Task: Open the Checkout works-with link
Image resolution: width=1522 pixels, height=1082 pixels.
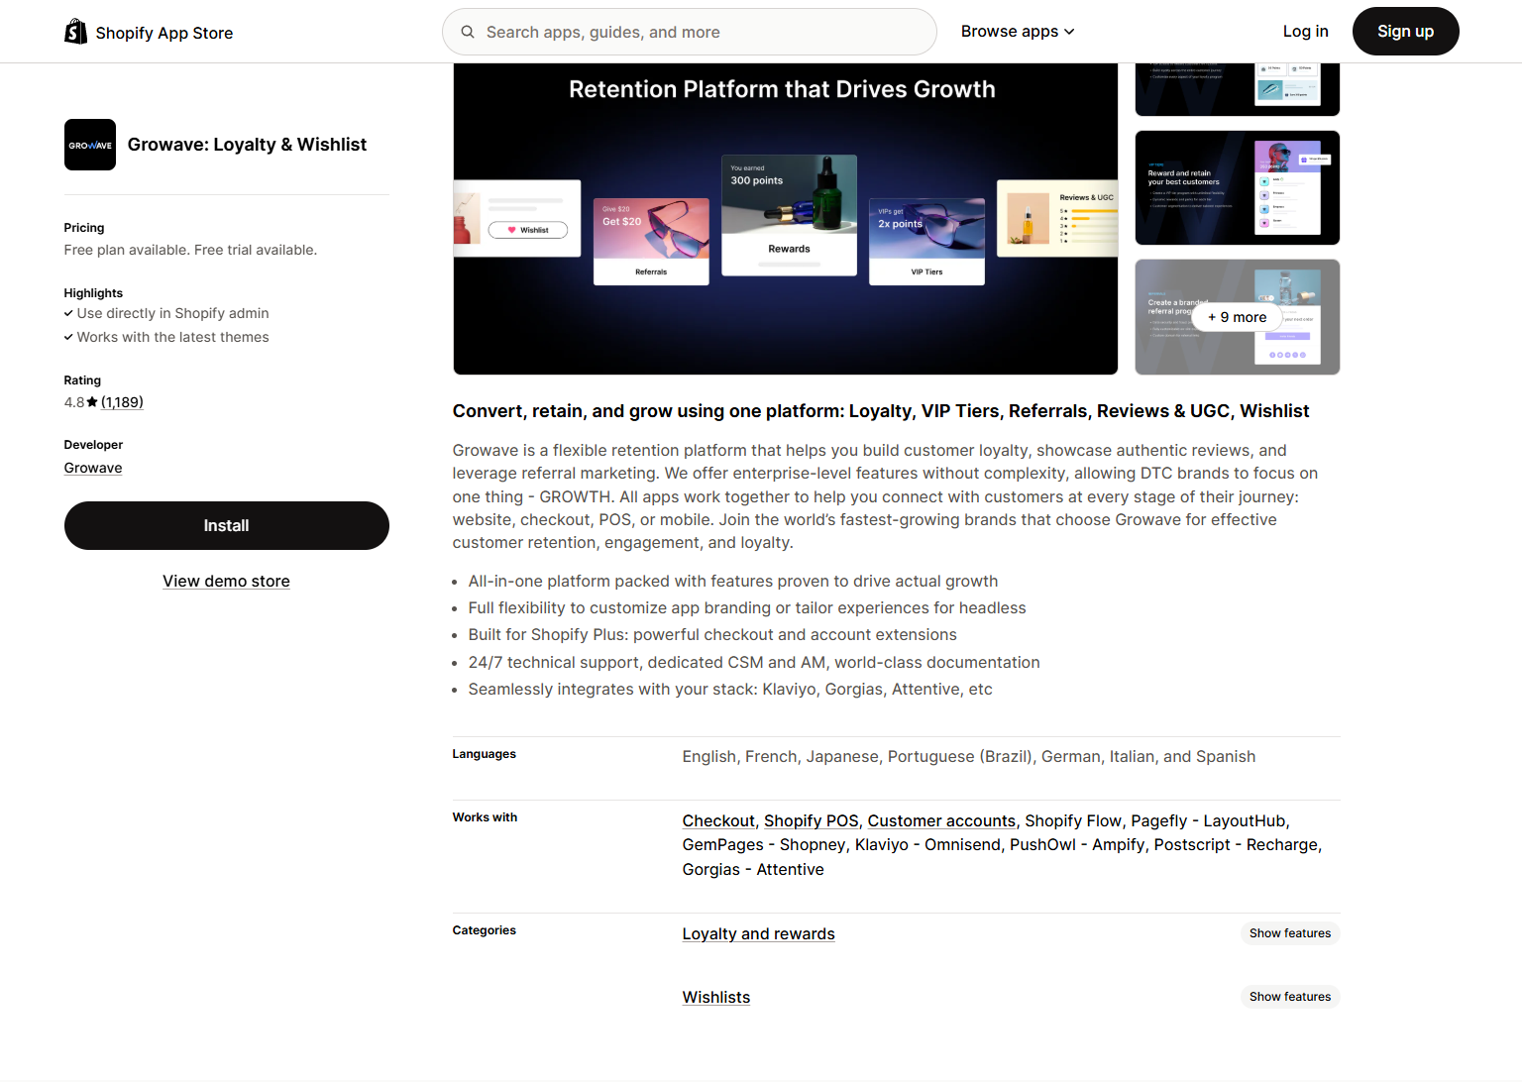Action: point(718,821)
